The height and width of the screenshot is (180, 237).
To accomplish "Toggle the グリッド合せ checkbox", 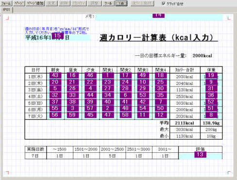I will point(163,3).
